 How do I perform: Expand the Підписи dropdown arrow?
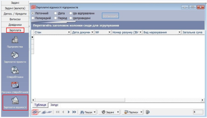coord(141,112)
